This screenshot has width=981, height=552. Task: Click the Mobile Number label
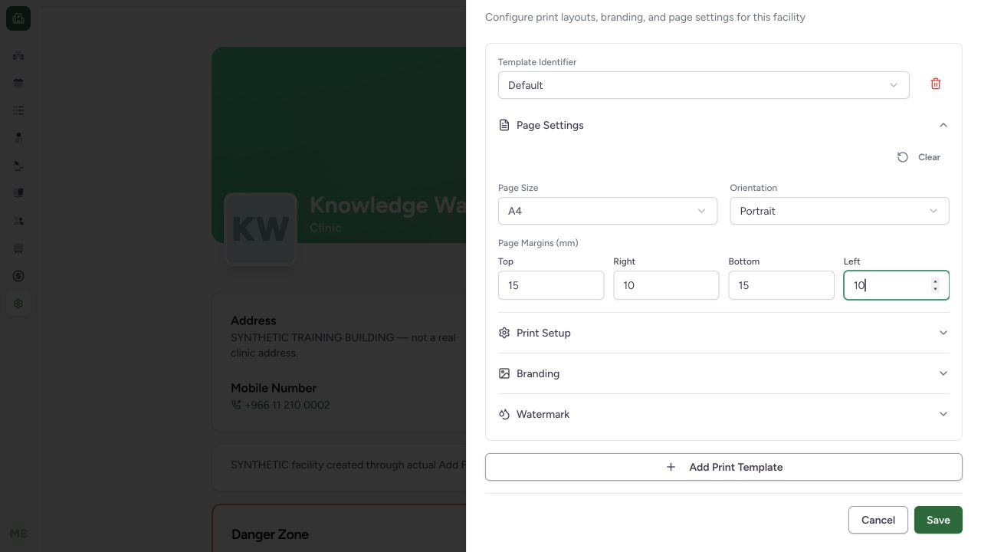tap(274, 388)
